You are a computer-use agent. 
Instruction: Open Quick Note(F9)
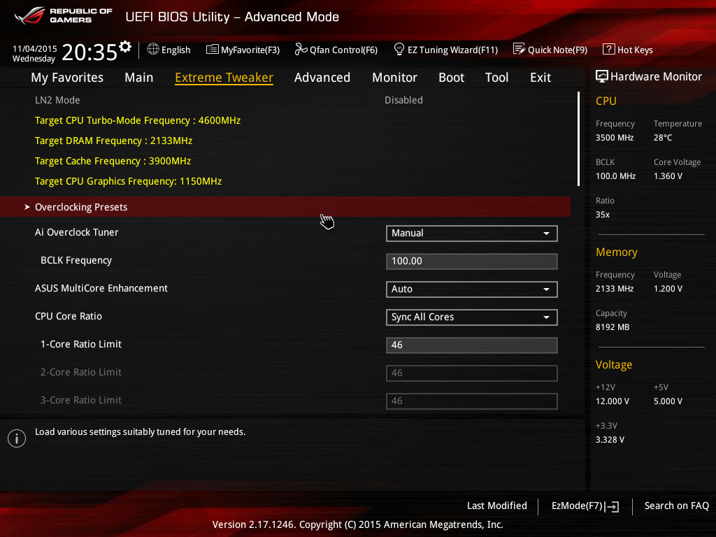click(557, 50)
